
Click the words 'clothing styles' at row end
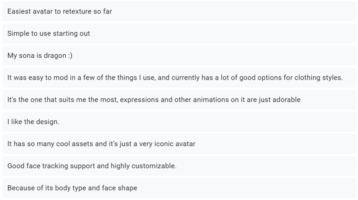(x=318, y=78)
